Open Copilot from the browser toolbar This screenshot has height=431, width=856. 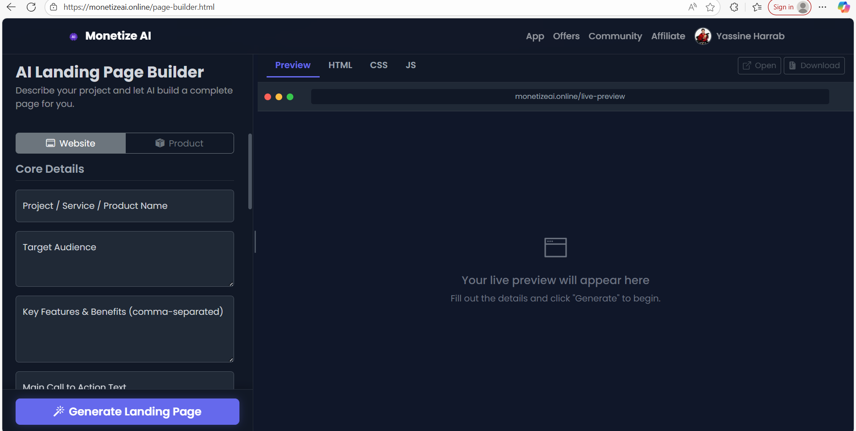[843, 7]
